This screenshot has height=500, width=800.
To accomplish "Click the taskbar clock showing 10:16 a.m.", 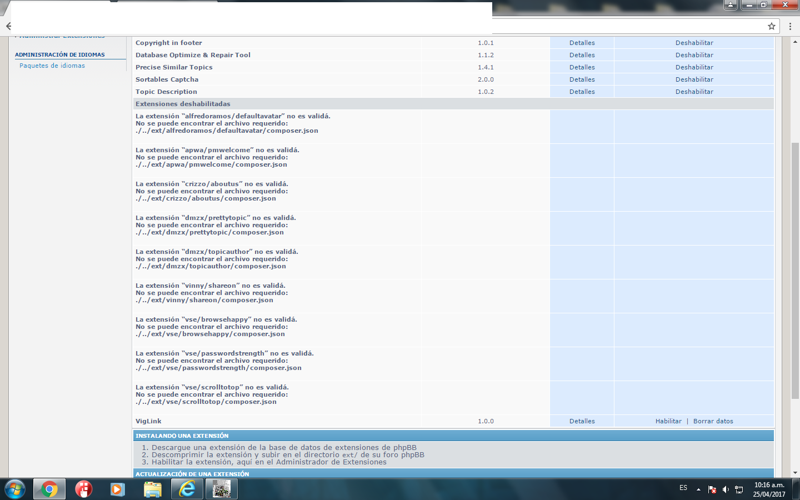I will (x=769, y=489).
